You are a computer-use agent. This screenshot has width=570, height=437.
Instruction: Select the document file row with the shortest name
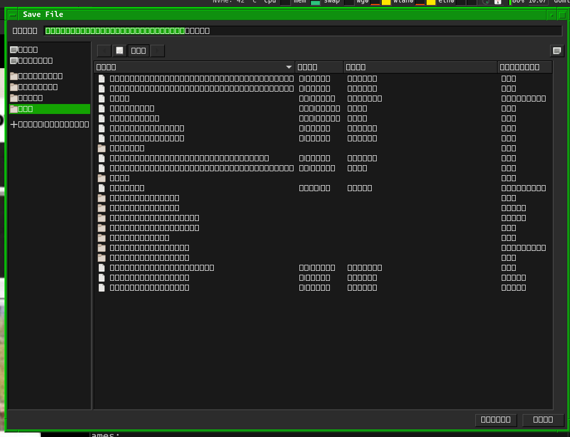point(323,99)
